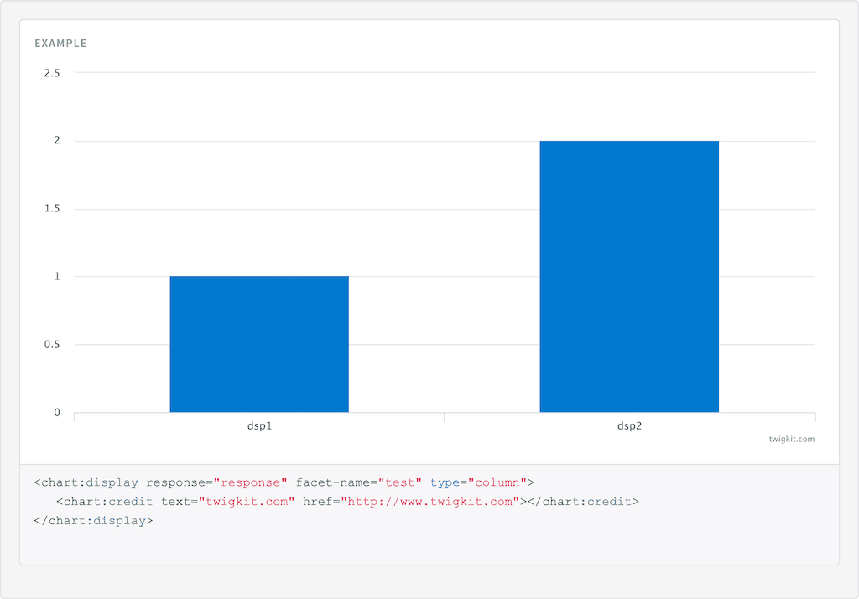Image resolution: width=859 pixels, height=599 pixels.
Task: Click the "column" type attribute value in code
Action: tap(497, 483)
